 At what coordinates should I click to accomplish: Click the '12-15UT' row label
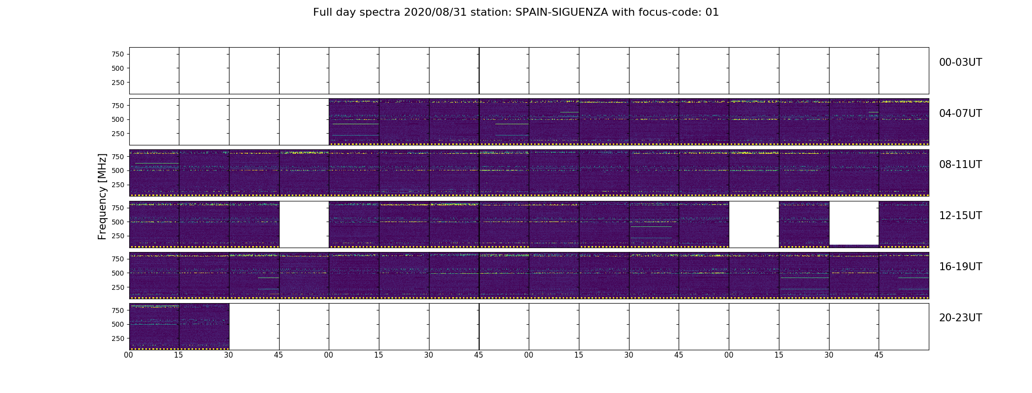click(x=960, y=216)
